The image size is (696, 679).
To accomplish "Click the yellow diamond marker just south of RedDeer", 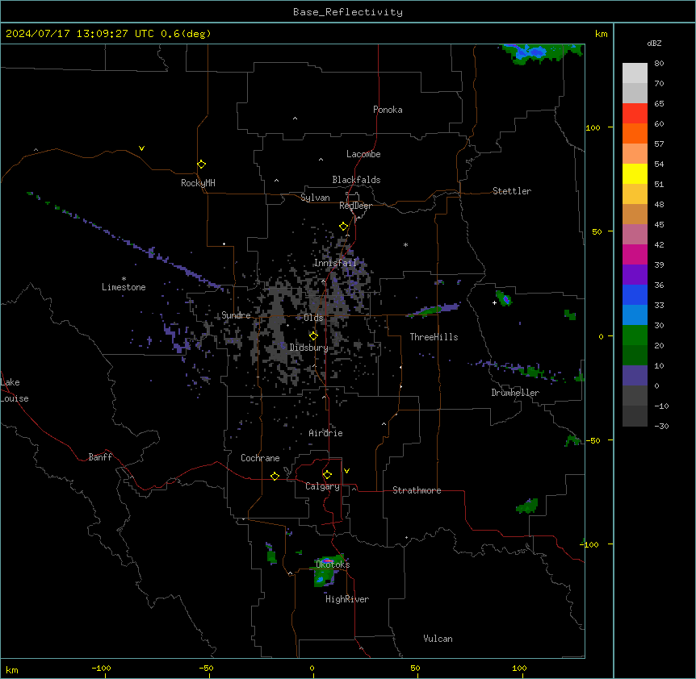I will pyautogui.click(x=344, y=227).
